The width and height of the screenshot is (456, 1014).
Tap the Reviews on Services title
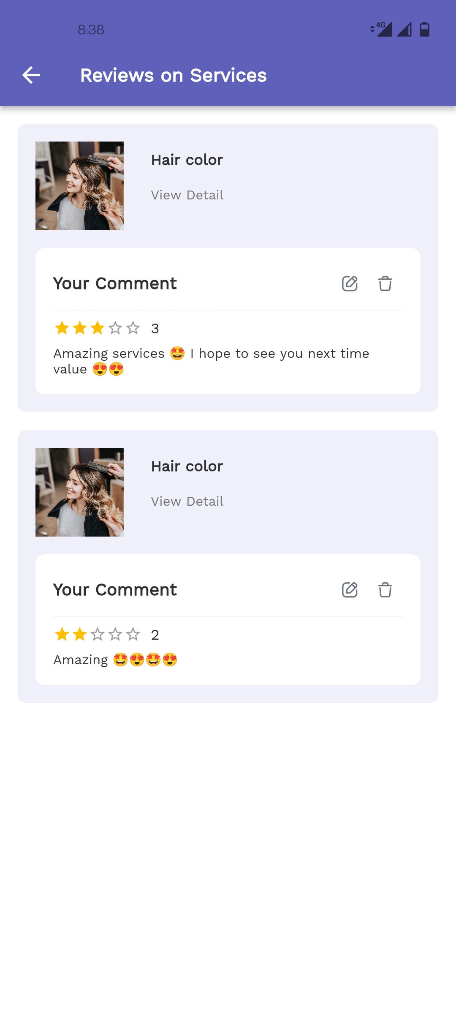(174, 76)
